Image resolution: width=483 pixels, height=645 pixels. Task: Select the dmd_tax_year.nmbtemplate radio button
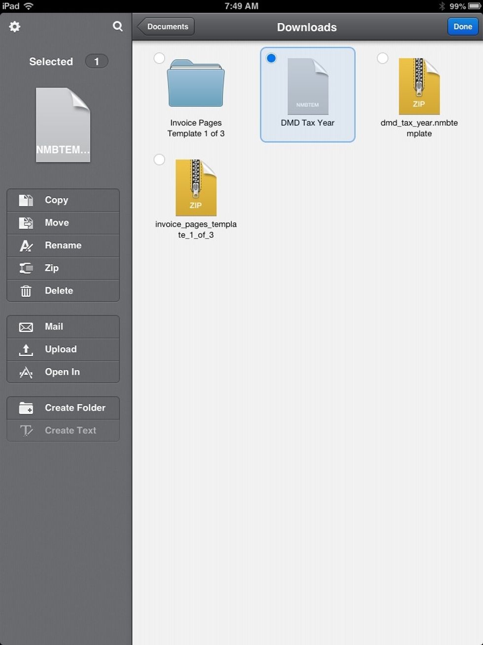click(x=382, y=58)
